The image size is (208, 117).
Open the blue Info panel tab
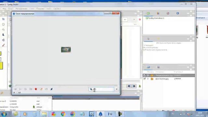[177, 13]
